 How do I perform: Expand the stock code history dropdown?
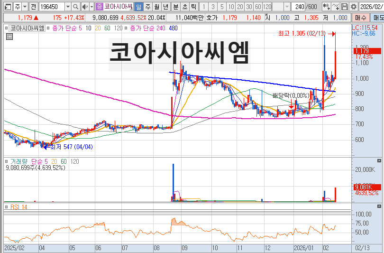tap(68, 7)
